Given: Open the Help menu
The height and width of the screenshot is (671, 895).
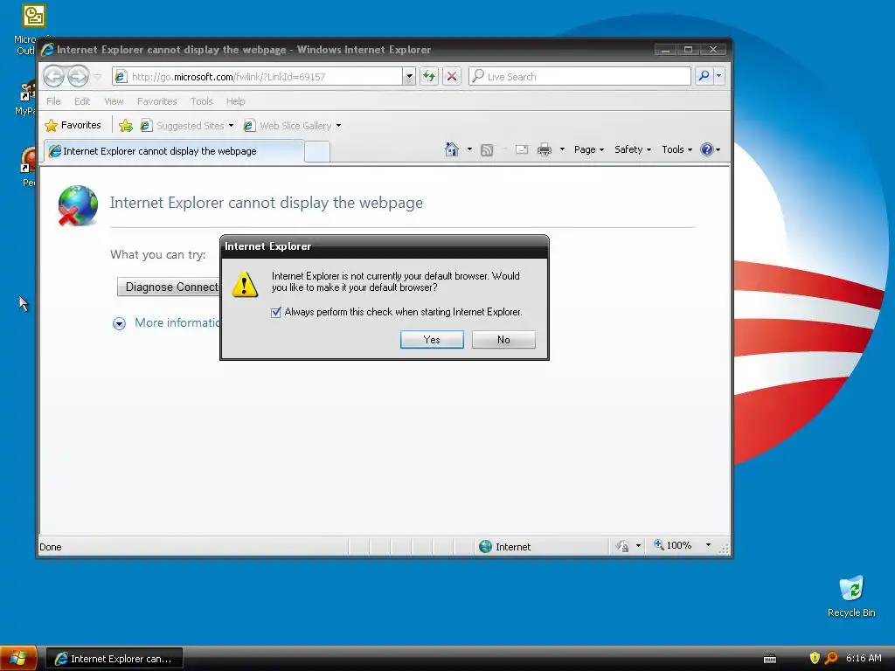Looking at the screenshot, I should 235,101.
